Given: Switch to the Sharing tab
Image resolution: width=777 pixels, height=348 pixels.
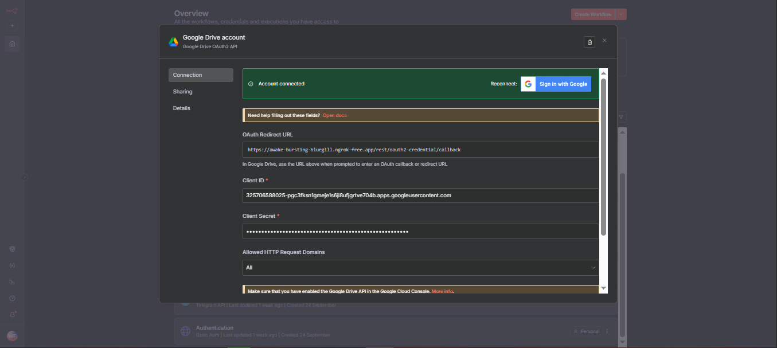Looking at the screenshot, I should pyautogui.click(x=182, y=91).
